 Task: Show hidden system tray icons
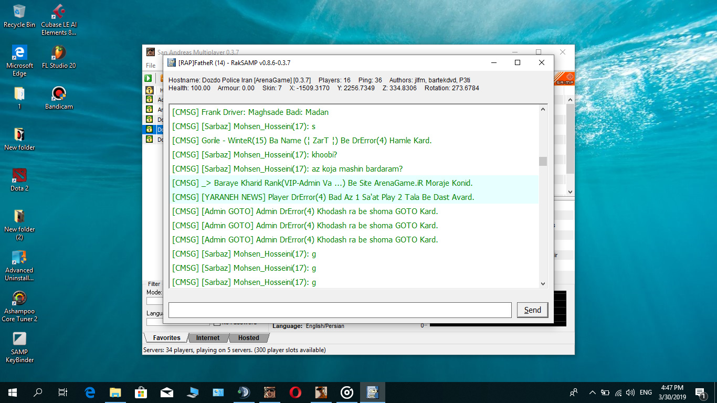593,393
